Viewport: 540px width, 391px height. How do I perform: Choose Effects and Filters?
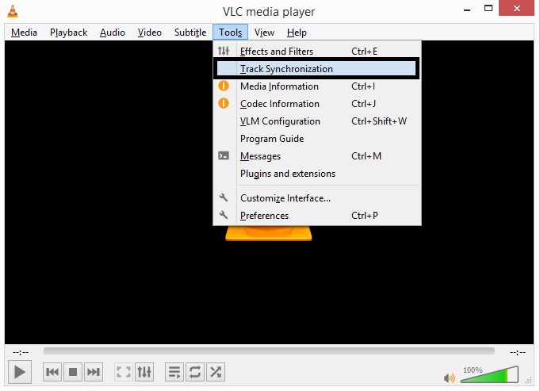point(317,51)
